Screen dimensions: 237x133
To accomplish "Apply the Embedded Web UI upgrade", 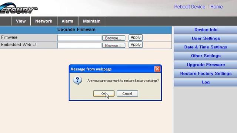I will point(136,45).
